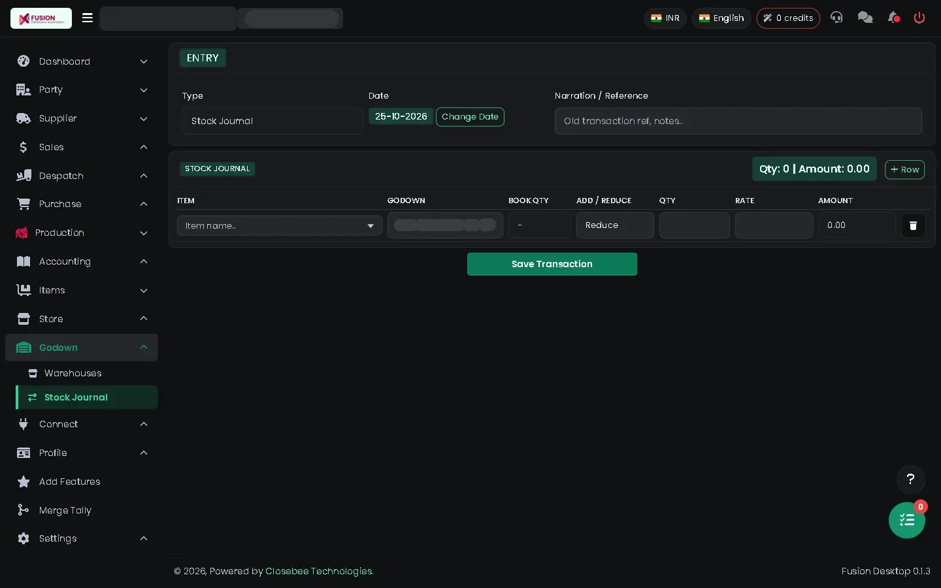941x588 pixels.
Task: Click the Save Transaction button
Action: pyautogui.click(x=552, y=264)
